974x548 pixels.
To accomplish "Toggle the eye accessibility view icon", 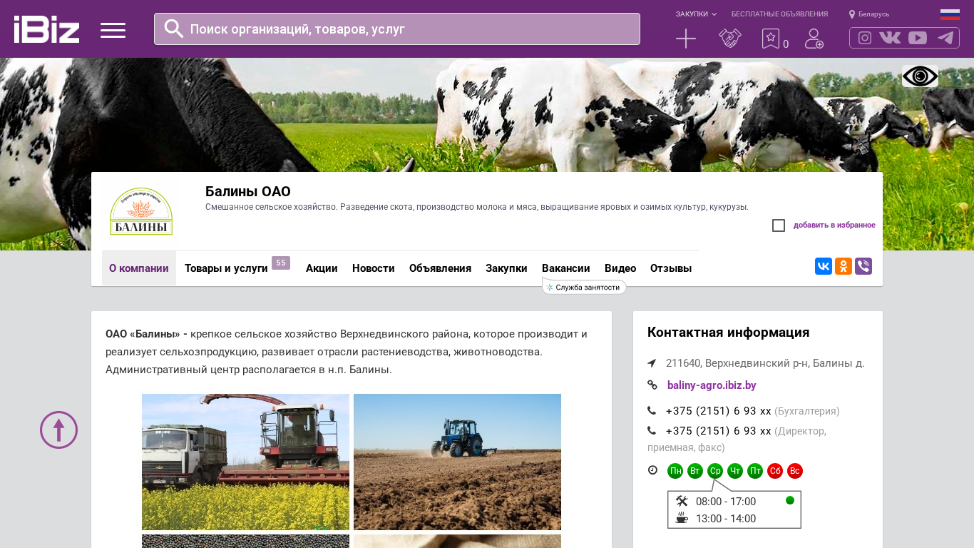I will point(920,76).
